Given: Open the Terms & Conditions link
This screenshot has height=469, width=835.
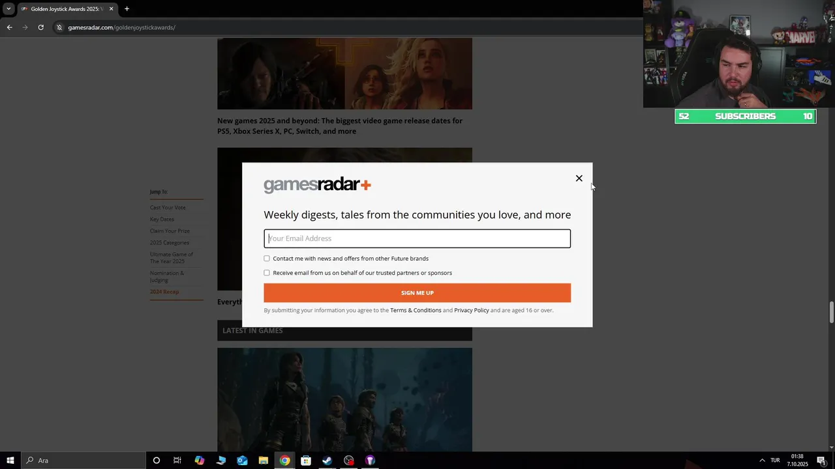Looking at the screenshot, I should pyautogui.click(x=416, y=310).
